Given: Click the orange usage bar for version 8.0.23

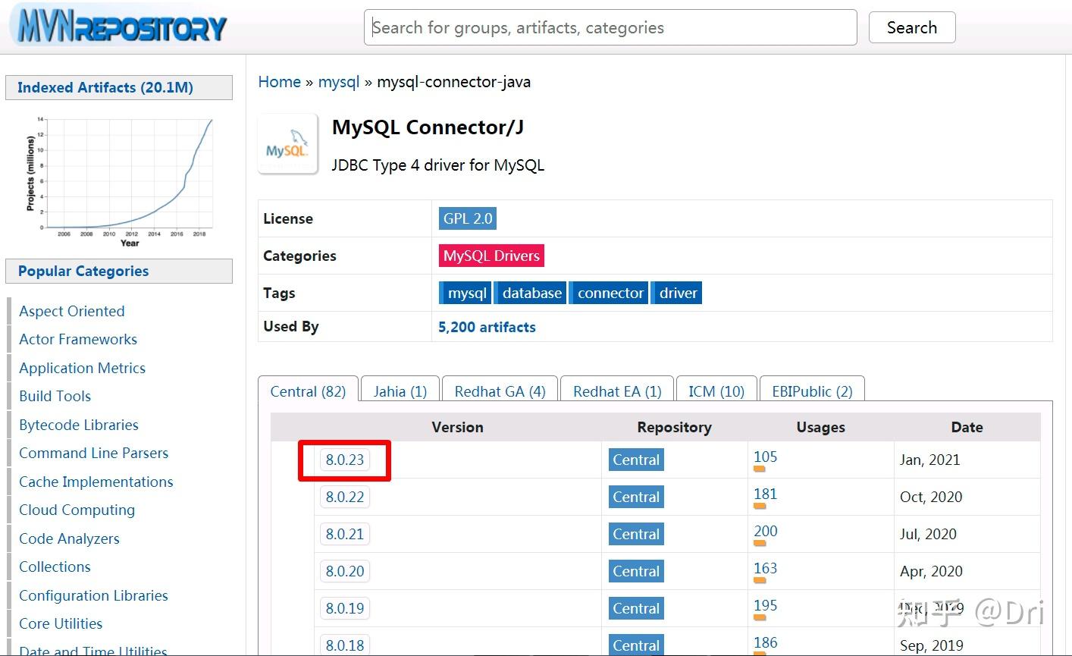Looking at the screenshot, I should click(x=760, y=468).
